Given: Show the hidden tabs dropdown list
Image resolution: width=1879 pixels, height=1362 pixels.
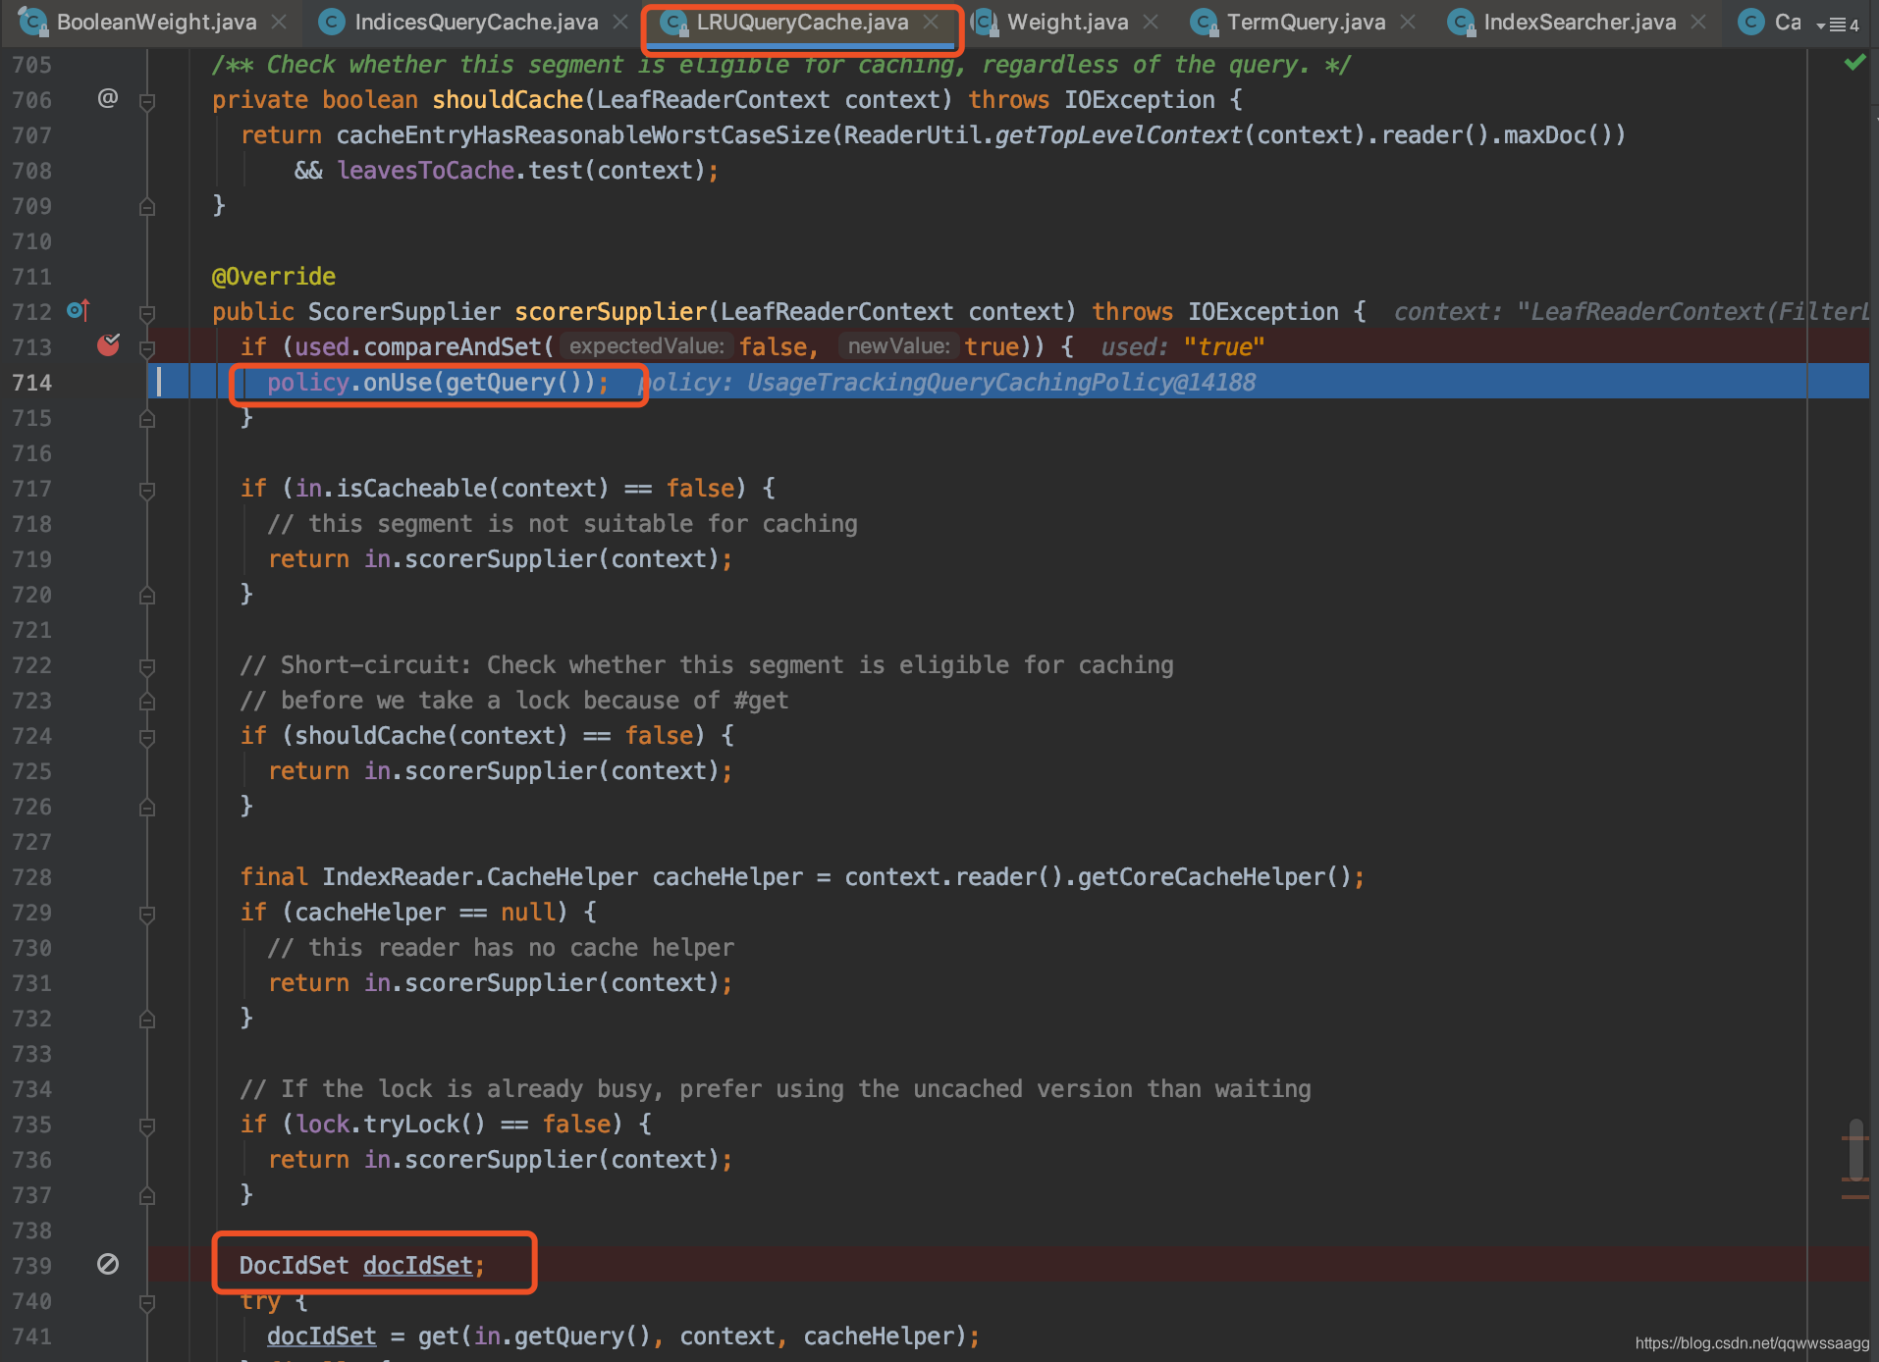Looking at the screenshot, I should (1838, 25).
